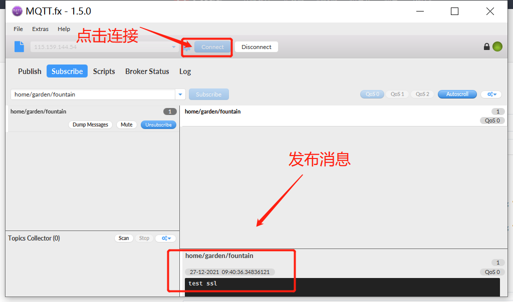Open the Log tab
The image size is (513, 302).
(185, 71)
